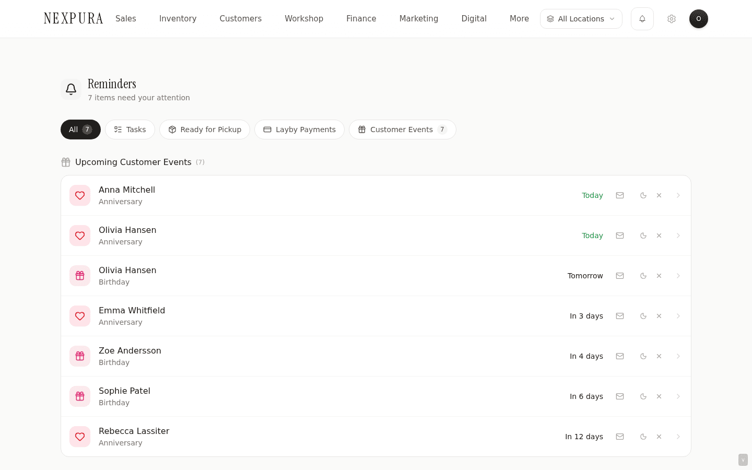Select Zoe Andersson customer name
This screenshot has height=470, width=752.
pos(130,351)
